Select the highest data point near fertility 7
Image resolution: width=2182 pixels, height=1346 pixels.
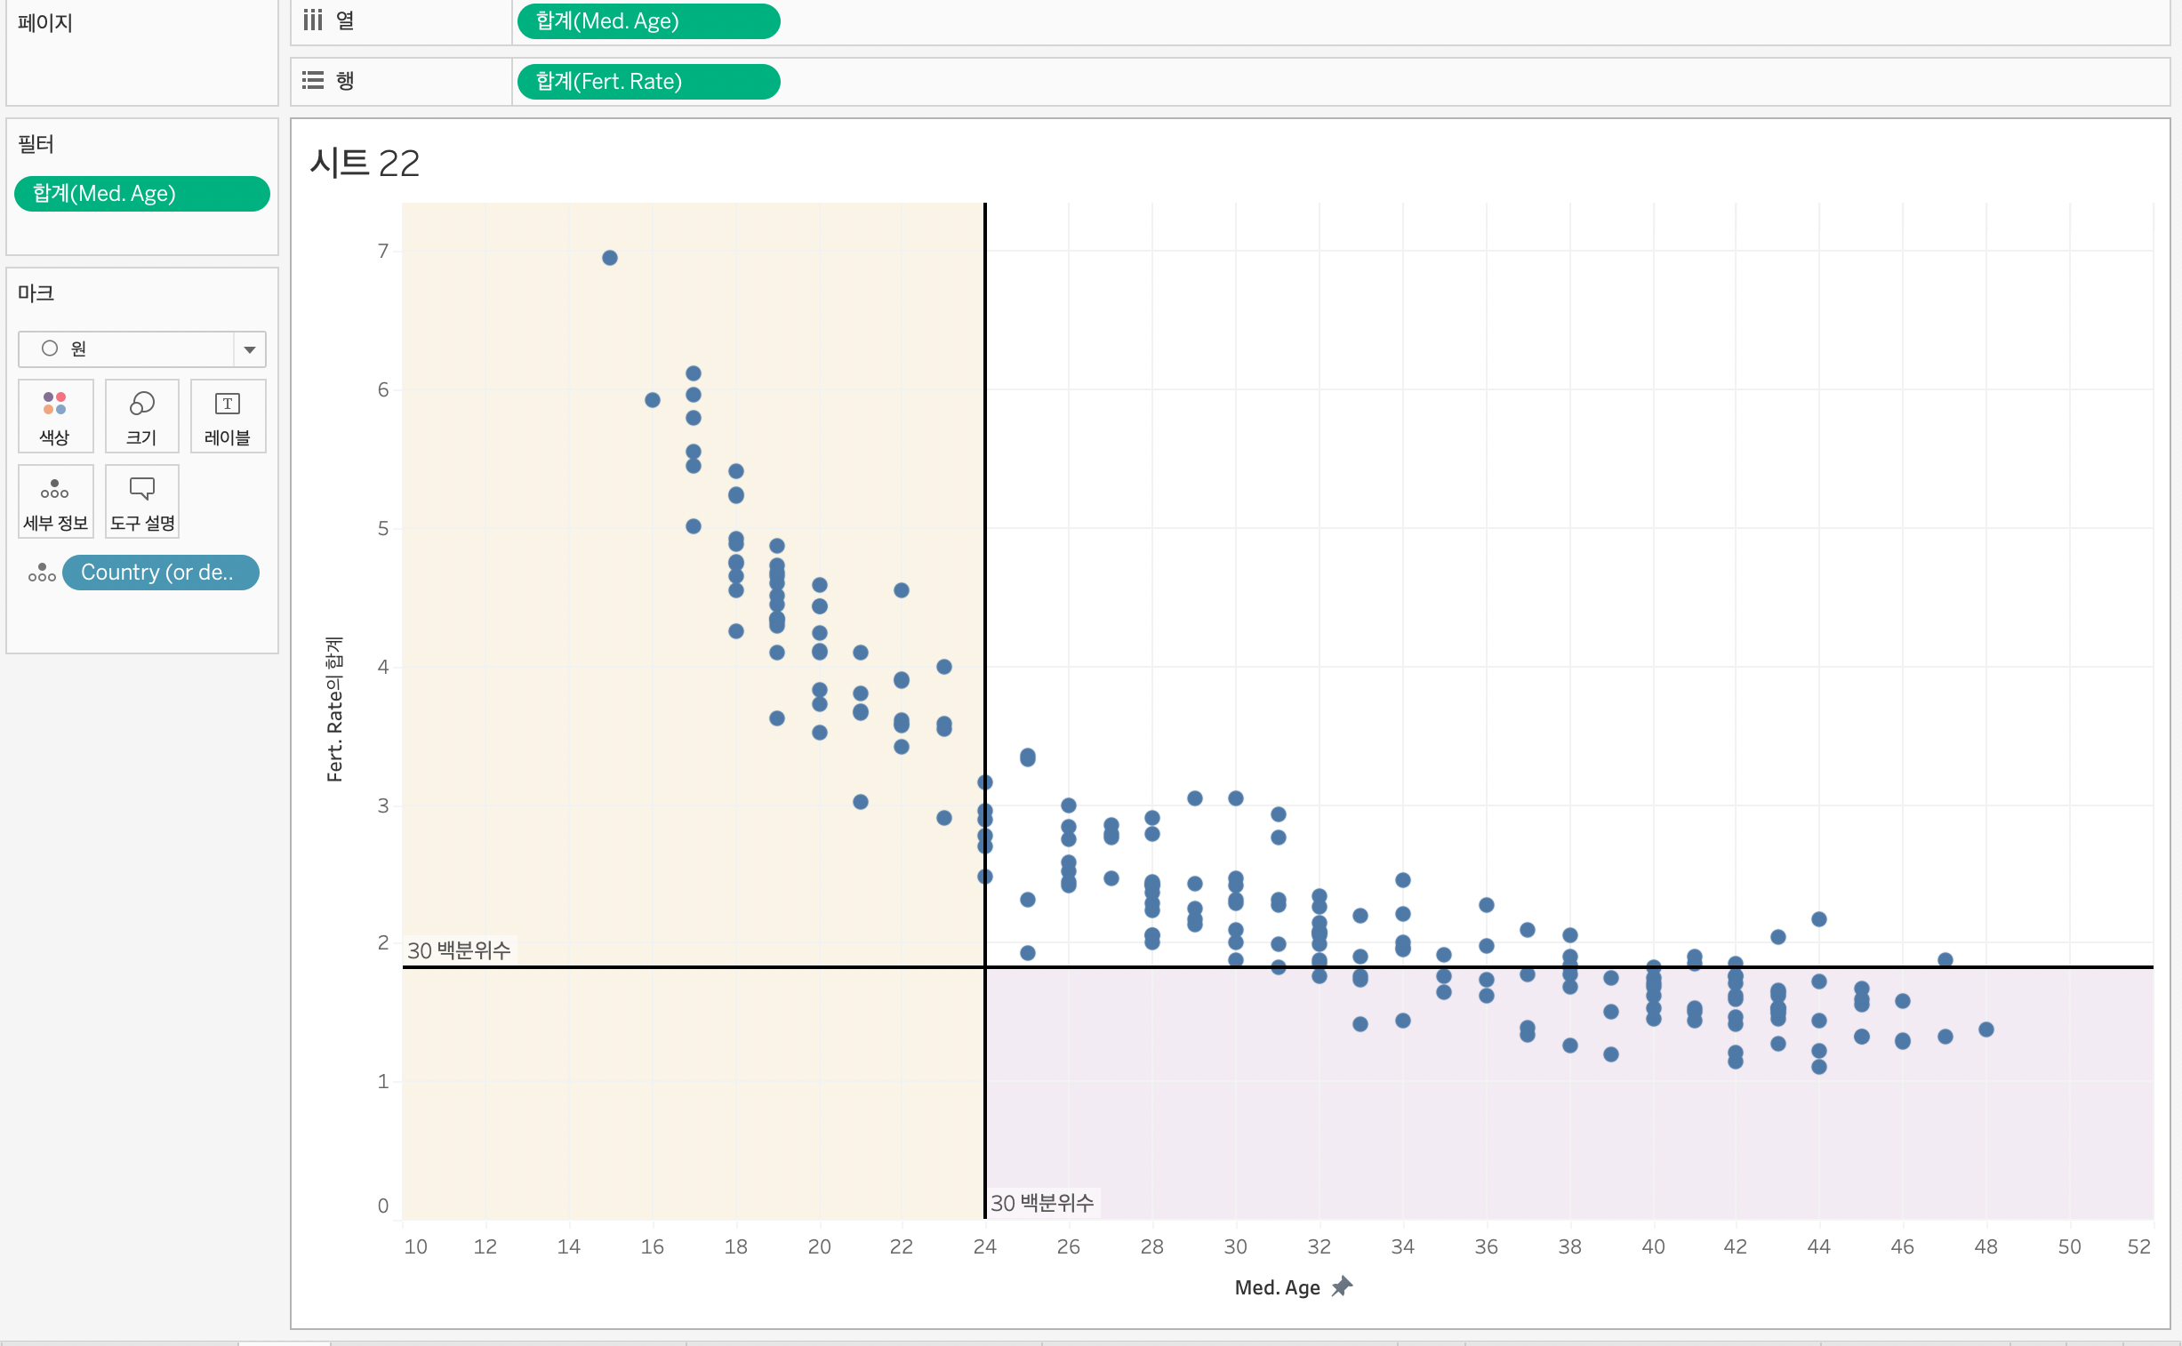click(610, 258)
